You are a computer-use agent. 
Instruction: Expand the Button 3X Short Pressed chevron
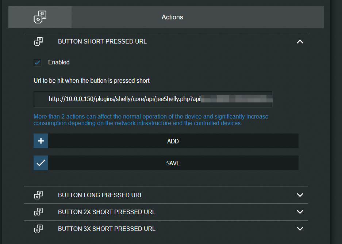tap(300, 229)
